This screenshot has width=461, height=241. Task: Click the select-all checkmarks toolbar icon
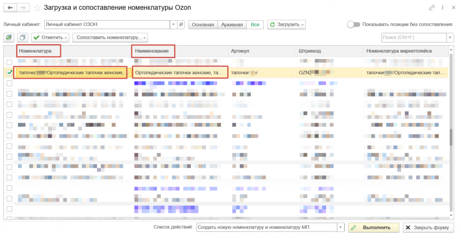click(9, 37)
